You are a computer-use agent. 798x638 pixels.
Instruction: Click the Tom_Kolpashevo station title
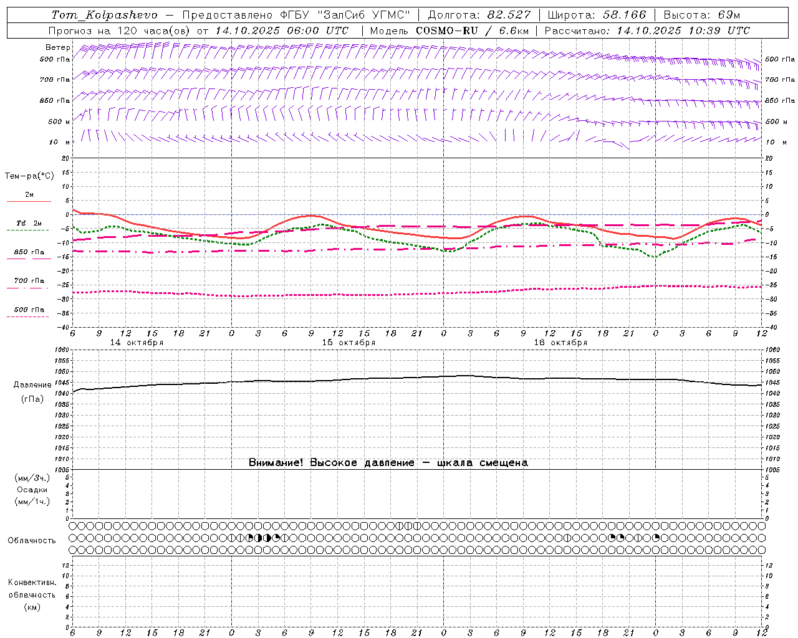pyautogui.click(x=104, y=15)
